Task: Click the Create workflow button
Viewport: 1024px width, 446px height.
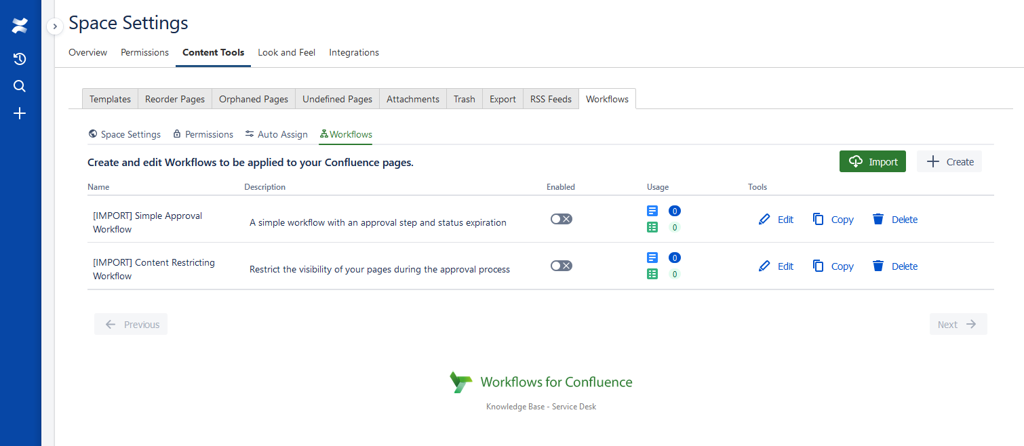Action: coord(949,161)
